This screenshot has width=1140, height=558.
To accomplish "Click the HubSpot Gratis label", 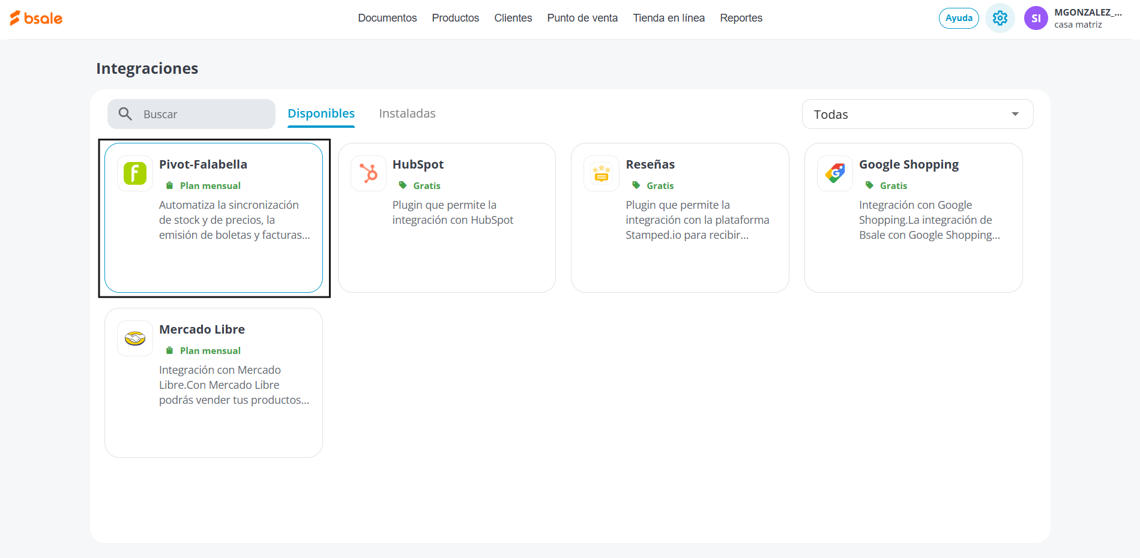I will pyautogui.click(x=427, y=185).
